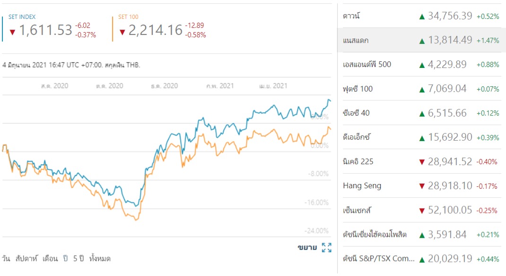Select the วัน (day) time range
The width and height of the screenshot is (506, 276).
coord(6,259)
